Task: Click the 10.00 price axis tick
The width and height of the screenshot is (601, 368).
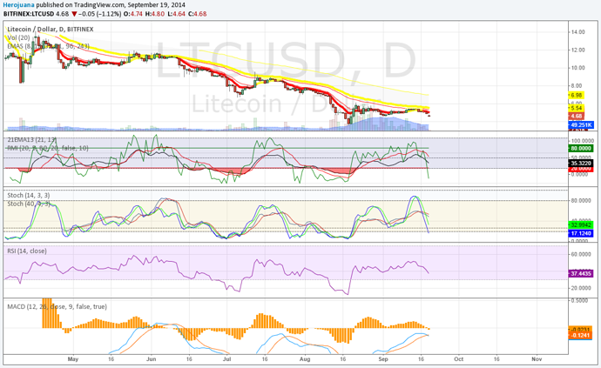Action: pos(578,68)
